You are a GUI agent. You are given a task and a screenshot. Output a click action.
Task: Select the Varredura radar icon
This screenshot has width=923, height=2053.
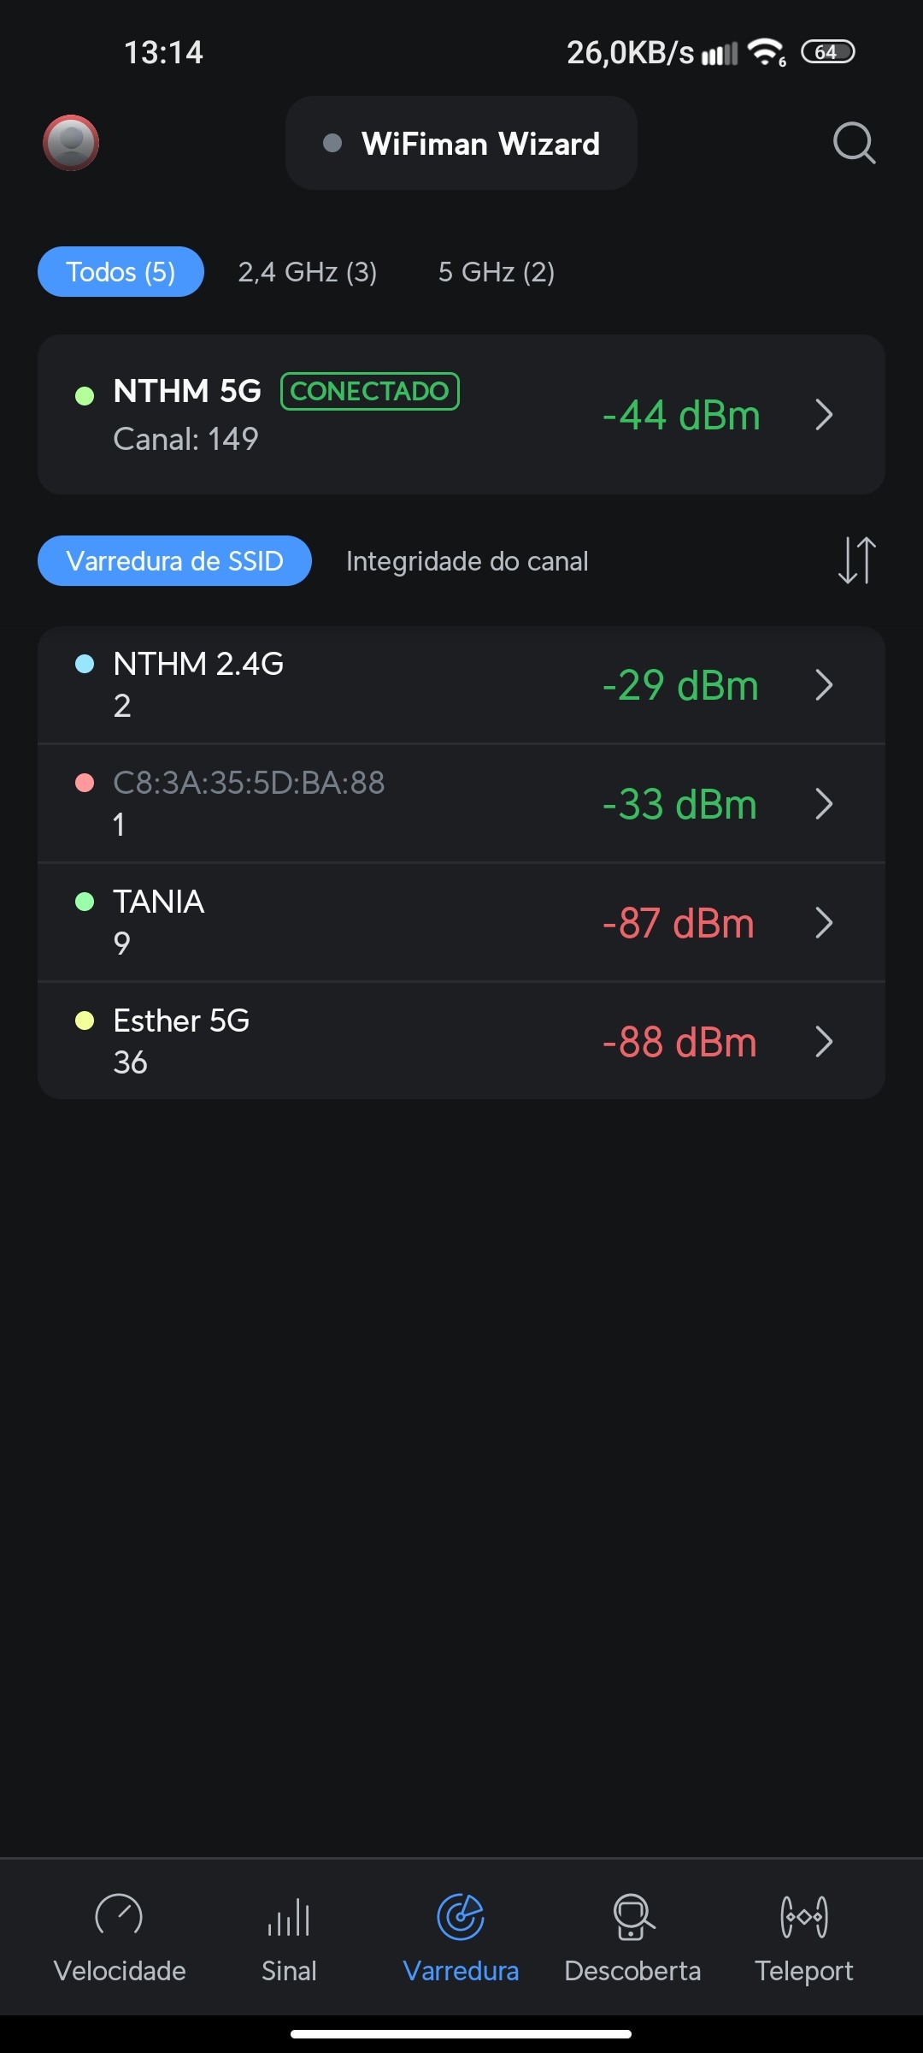click(x=461, y=1916)
